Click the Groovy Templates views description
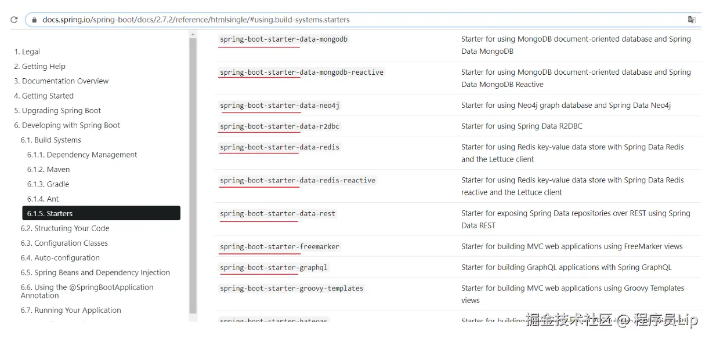709x339 pixels. pos(573,294)
